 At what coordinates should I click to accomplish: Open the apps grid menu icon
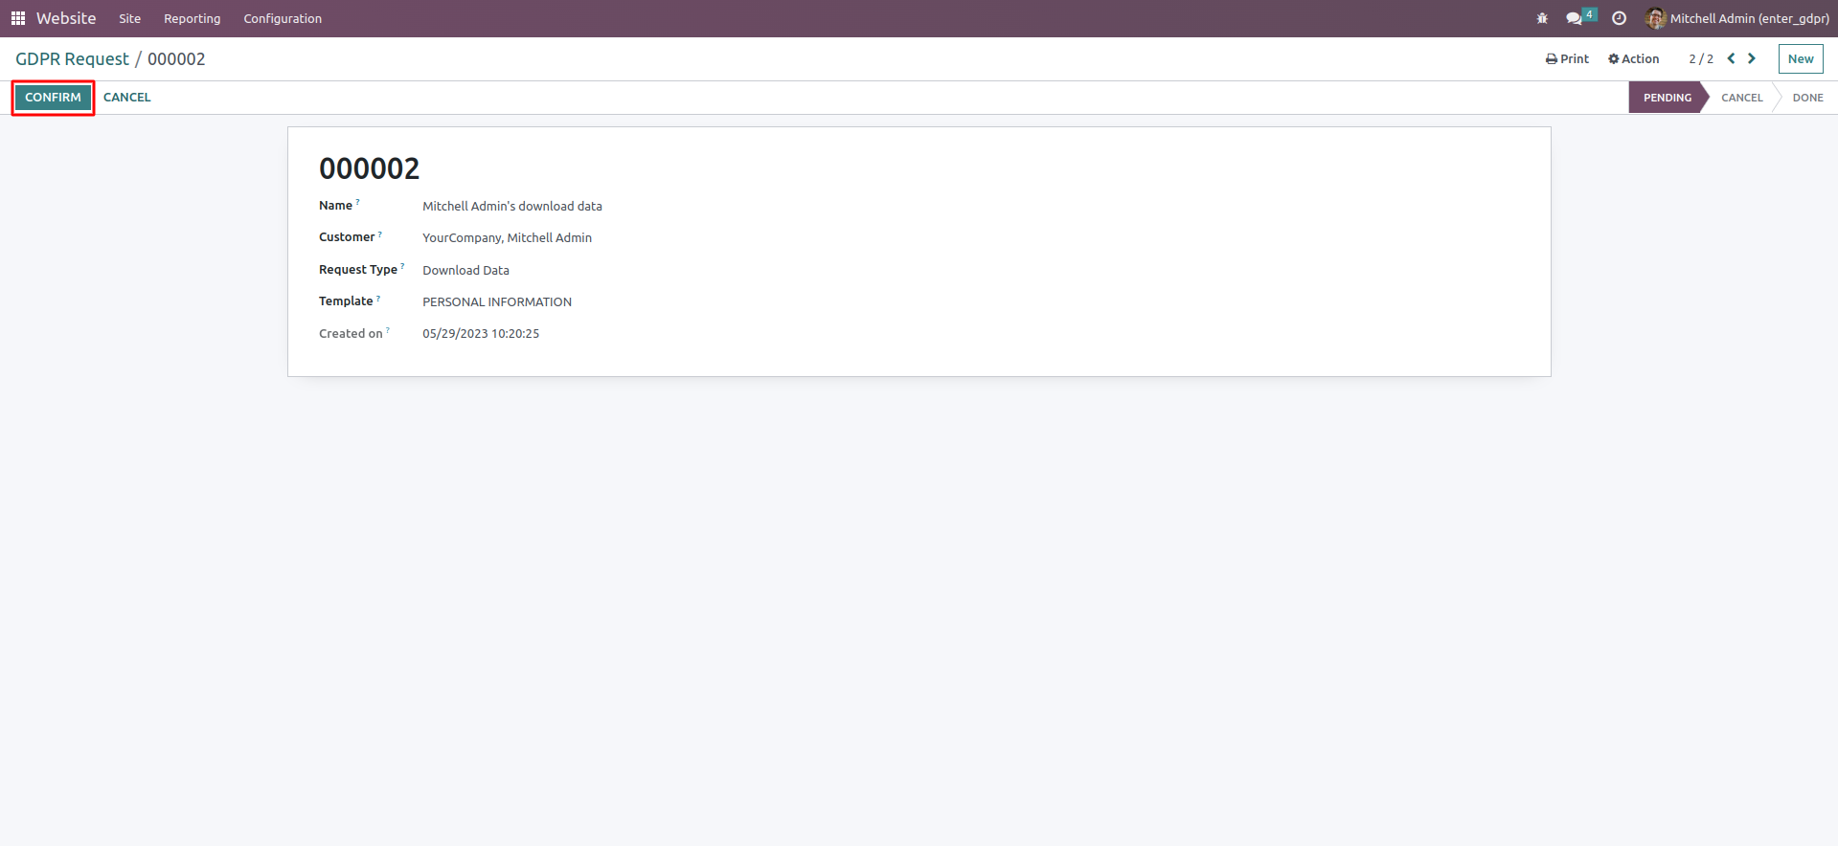pos(18,18)
